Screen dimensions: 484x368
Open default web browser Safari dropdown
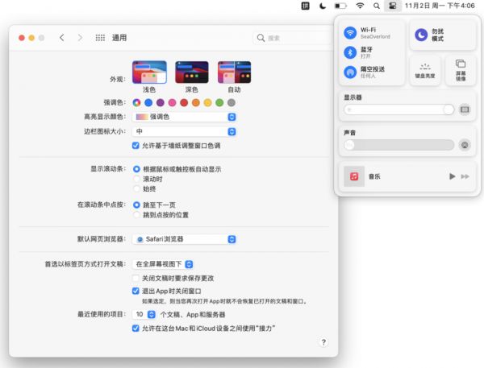point(185,239)
